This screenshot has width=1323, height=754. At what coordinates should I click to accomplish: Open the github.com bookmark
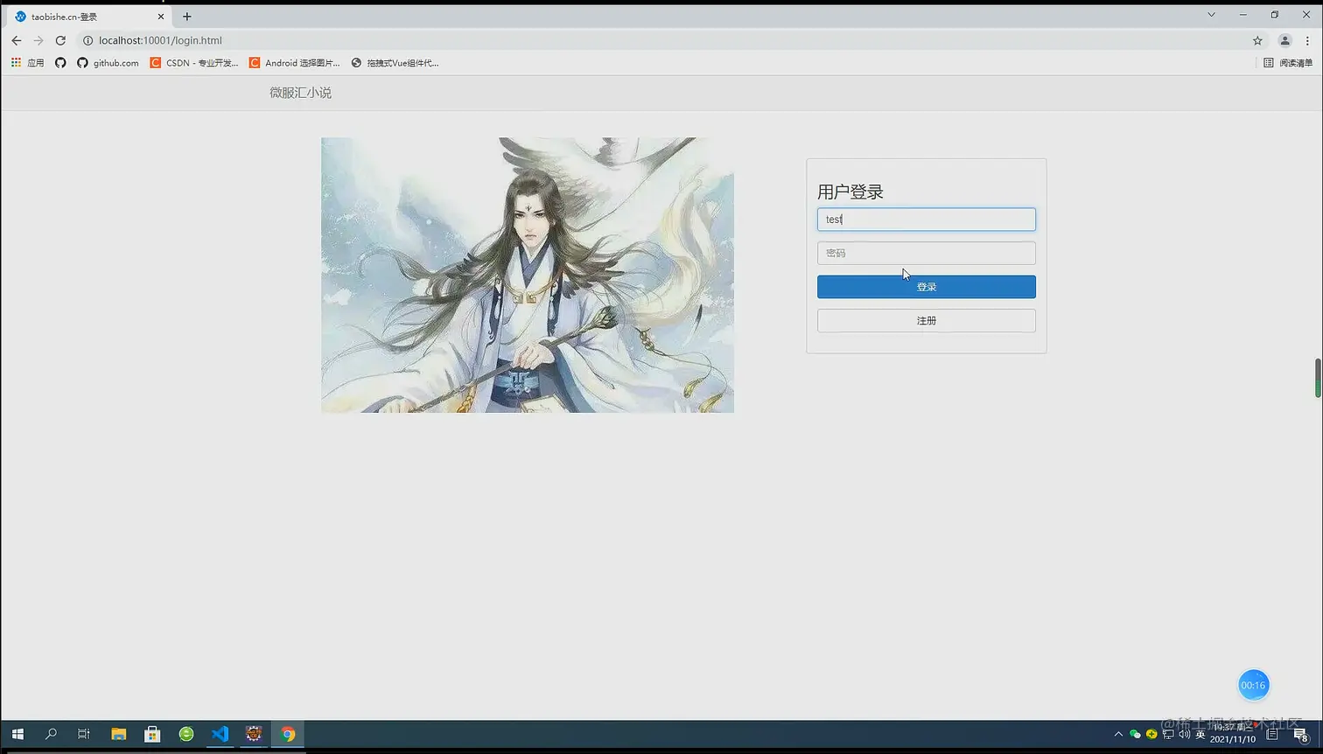(x=108, y=63)
